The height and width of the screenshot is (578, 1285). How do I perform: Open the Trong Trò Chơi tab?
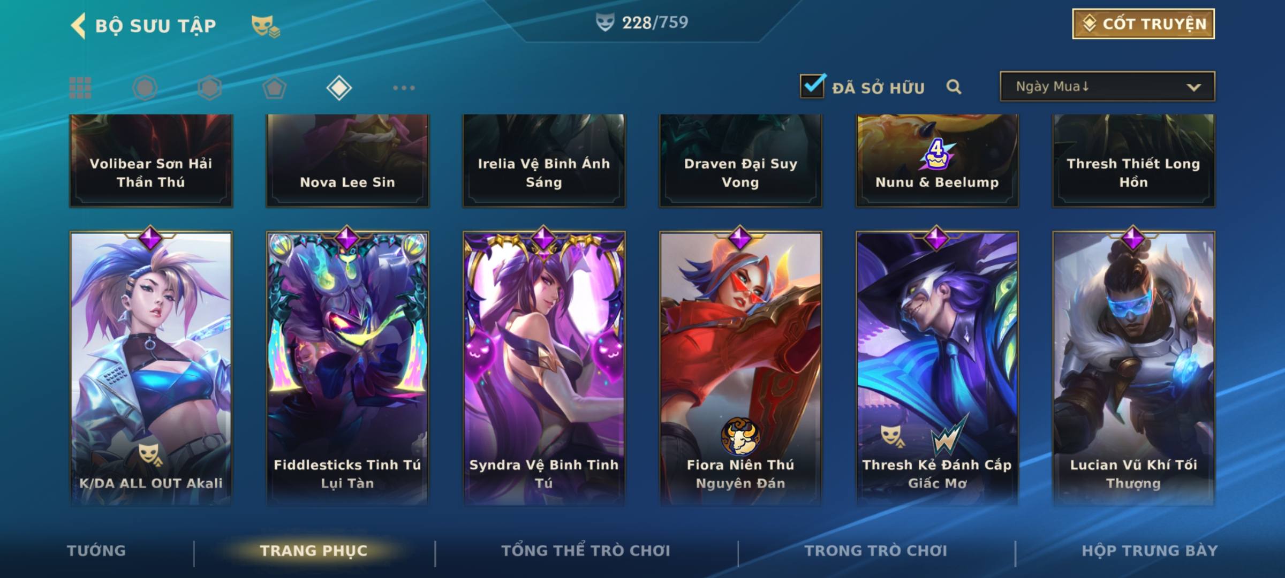pyautogui.click(x=875, y=551)
